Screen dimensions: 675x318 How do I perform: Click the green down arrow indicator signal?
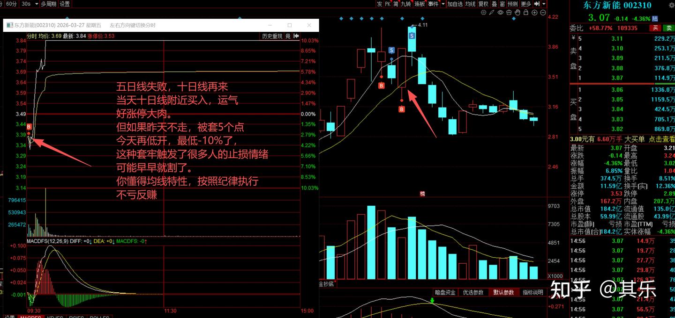coord(432,300)
